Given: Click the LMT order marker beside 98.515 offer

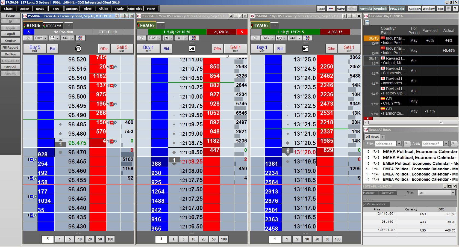Looking at the screenshot, I should (111, 67).
